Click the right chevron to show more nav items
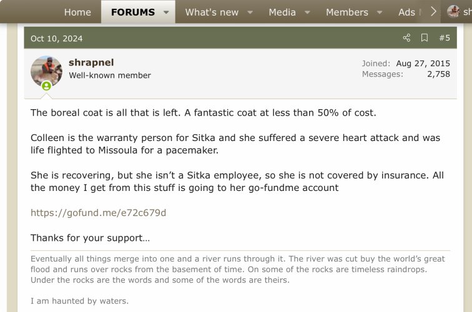Screen dimensions: 472x312 click(x=433, y=12)
